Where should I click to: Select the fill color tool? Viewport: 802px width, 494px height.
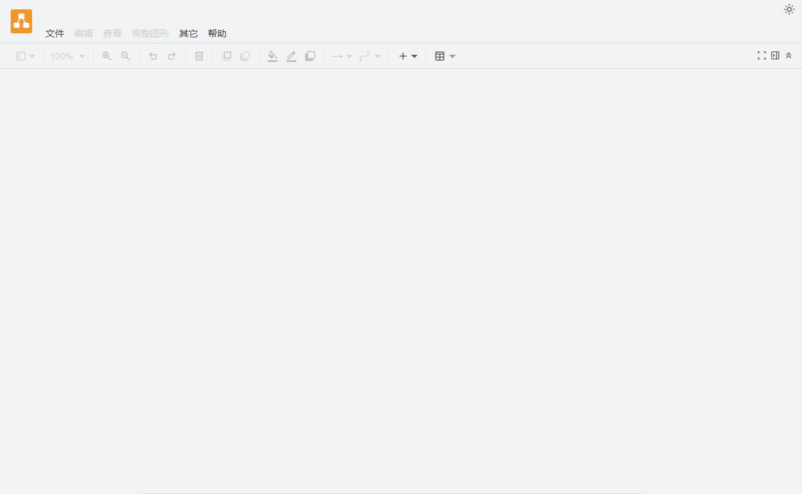pos(273,56)
